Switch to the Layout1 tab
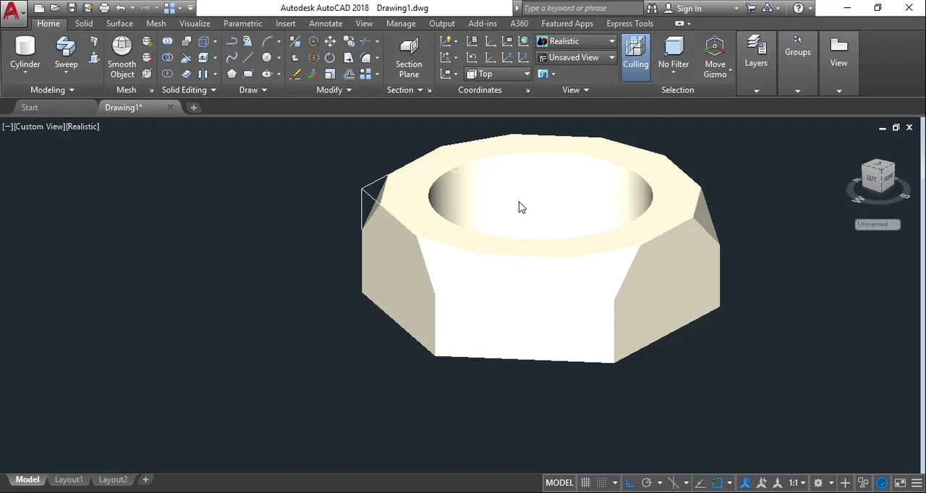926x493 pixels. 69,479
